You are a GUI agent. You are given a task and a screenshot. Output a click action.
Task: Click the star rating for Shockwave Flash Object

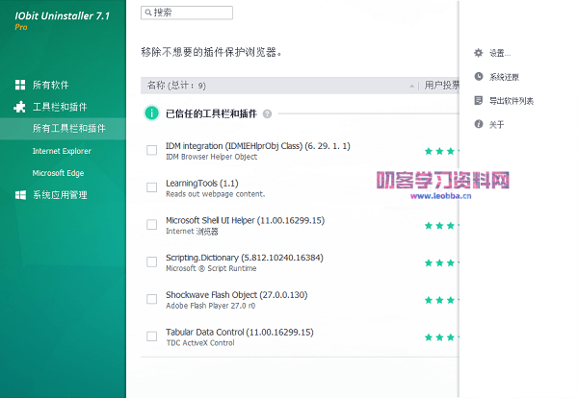441,300
